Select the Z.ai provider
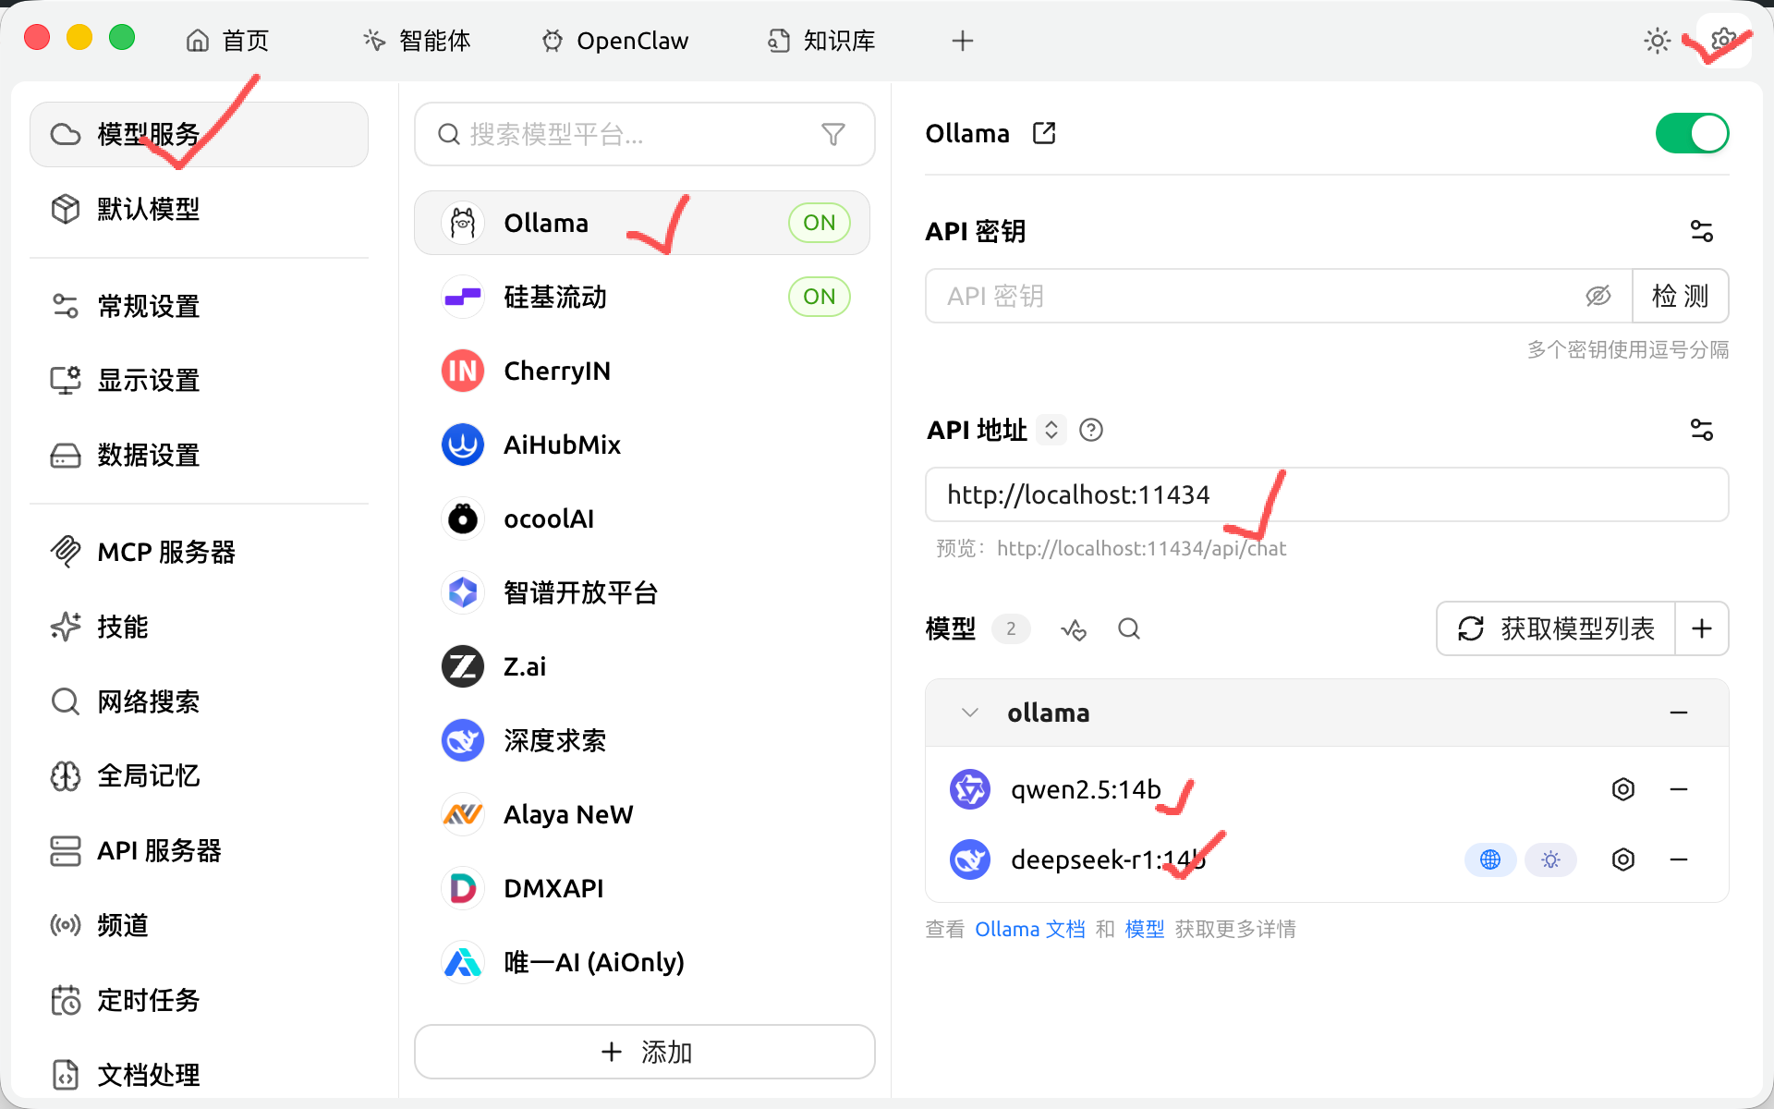Image resolution: width=1774 pixels, height=1109 pixels. pos(642,666)
